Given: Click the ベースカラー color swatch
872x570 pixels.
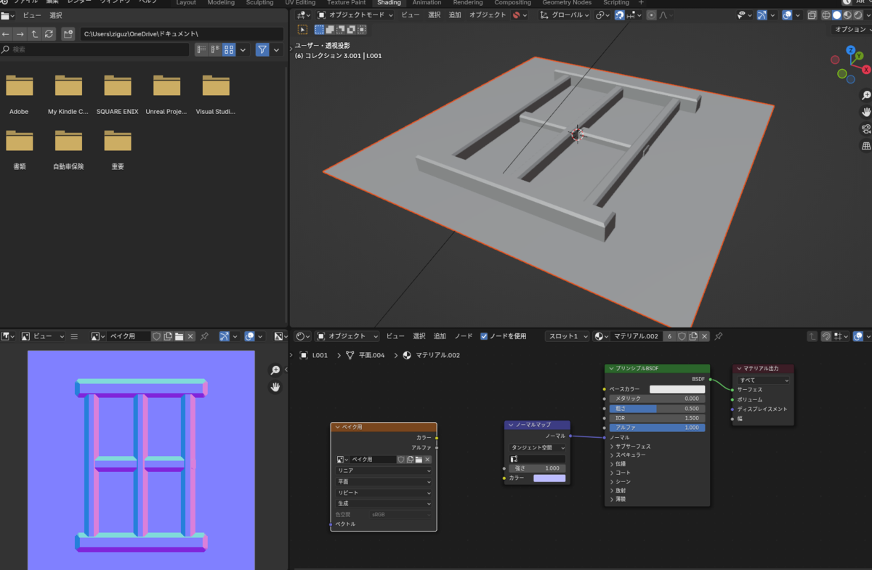Looking at the screenshot, I should click(x=677, y=389).
